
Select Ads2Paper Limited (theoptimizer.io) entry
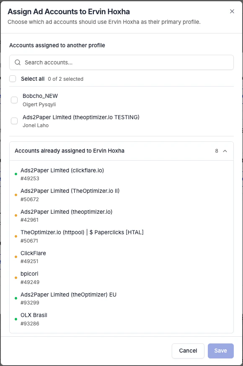[x=67, y=212]
